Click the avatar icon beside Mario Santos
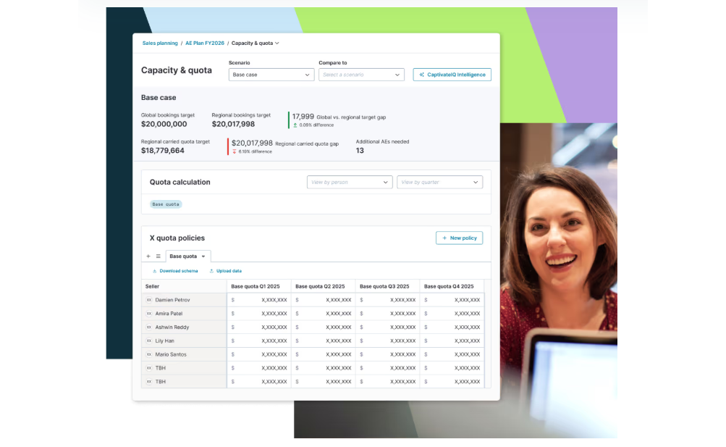726x447 pixels. 149,354
